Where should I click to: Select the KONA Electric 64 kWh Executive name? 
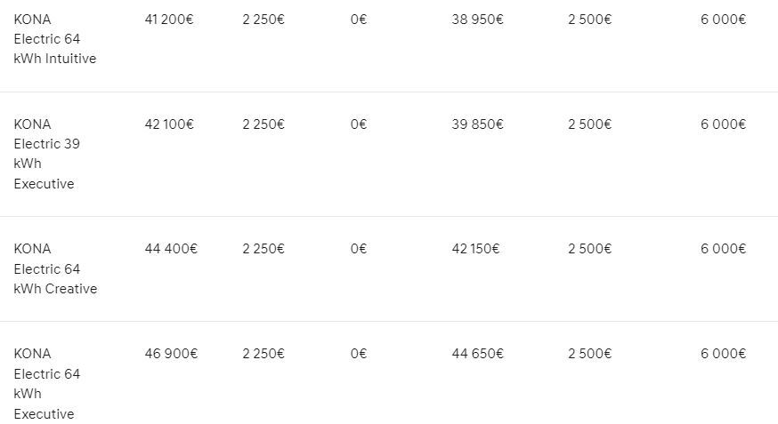(x=46, y=383)
